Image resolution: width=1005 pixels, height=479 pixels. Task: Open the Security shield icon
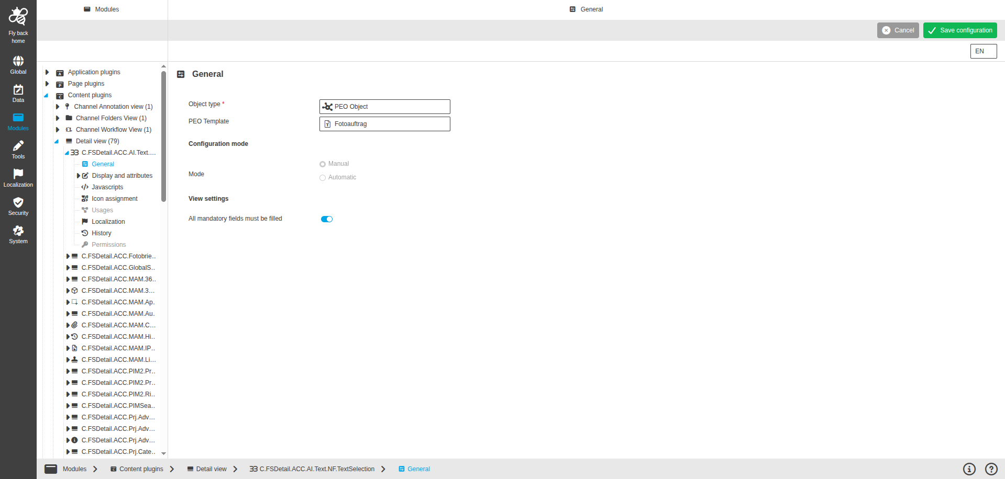[18, 202]
